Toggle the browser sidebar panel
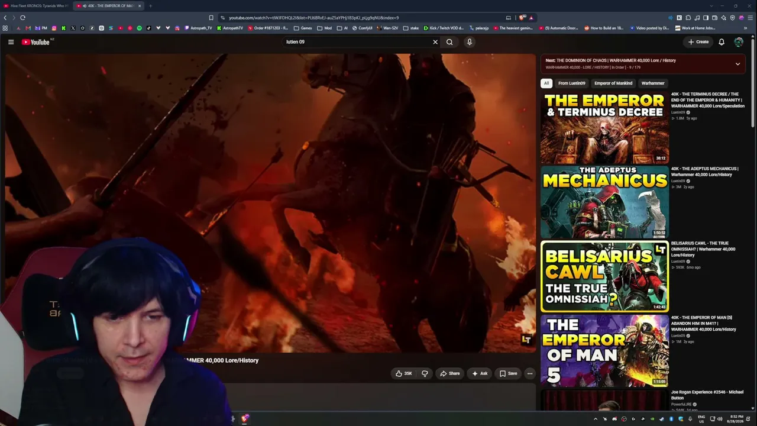757x426 pixels. point(706,18)
